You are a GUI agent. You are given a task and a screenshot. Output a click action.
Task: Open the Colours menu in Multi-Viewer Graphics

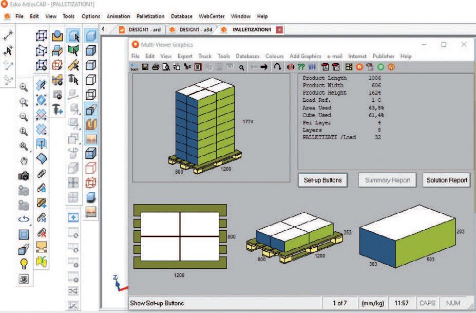[x=274, y=56]
